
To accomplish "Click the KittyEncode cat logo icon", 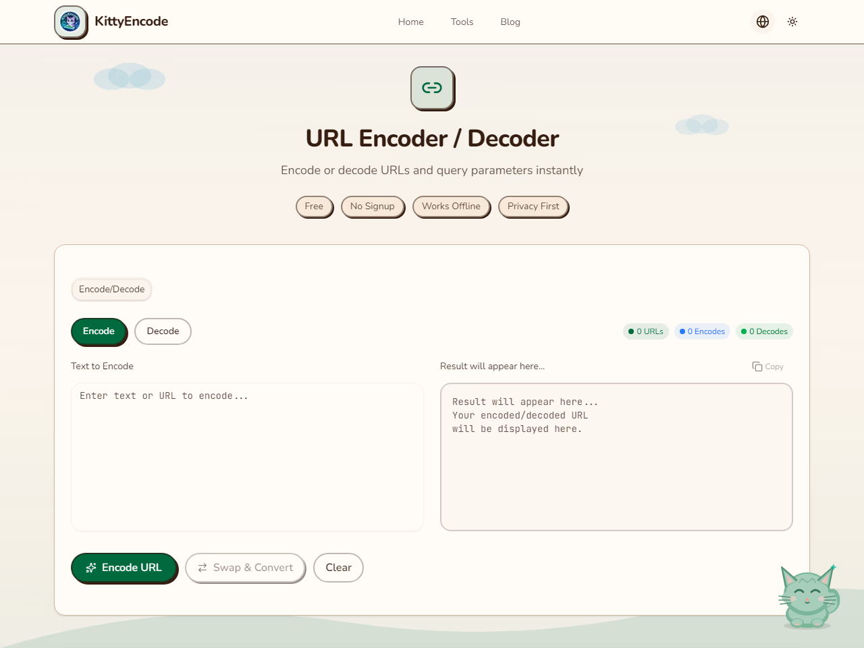I will (x=70, y=22).
